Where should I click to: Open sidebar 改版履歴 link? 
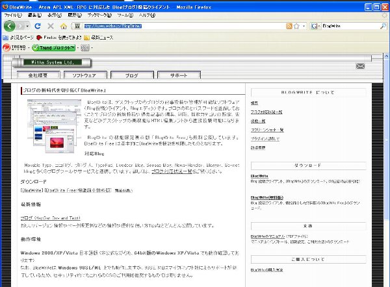(258, 147)
